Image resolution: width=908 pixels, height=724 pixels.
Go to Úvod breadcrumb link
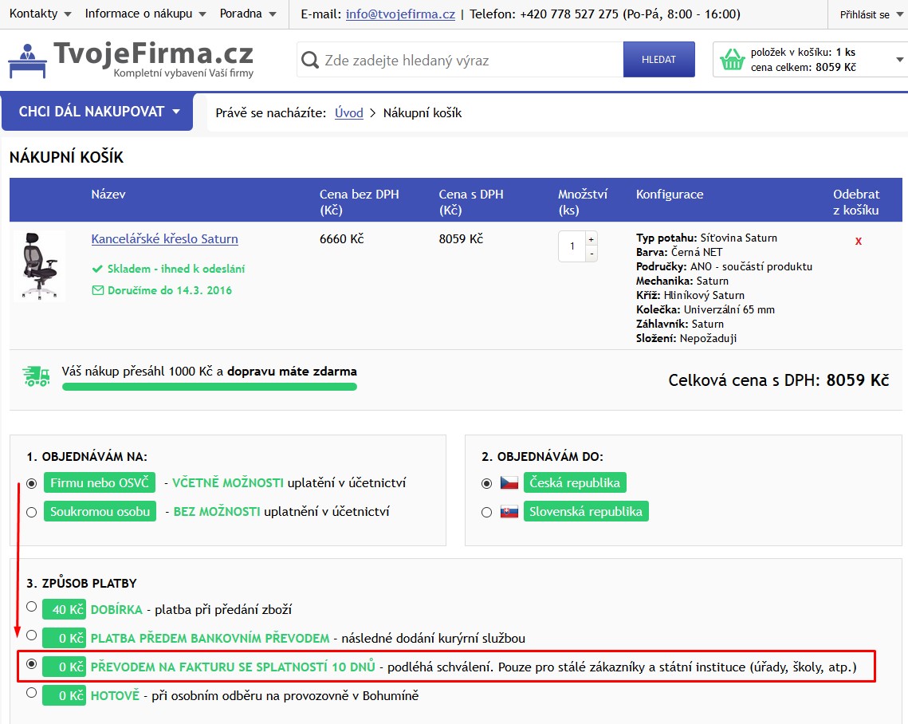point(348,113)
